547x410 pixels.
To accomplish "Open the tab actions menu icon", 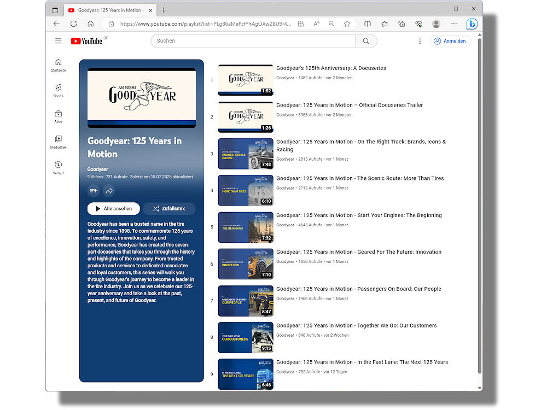I will pos(55,10).
